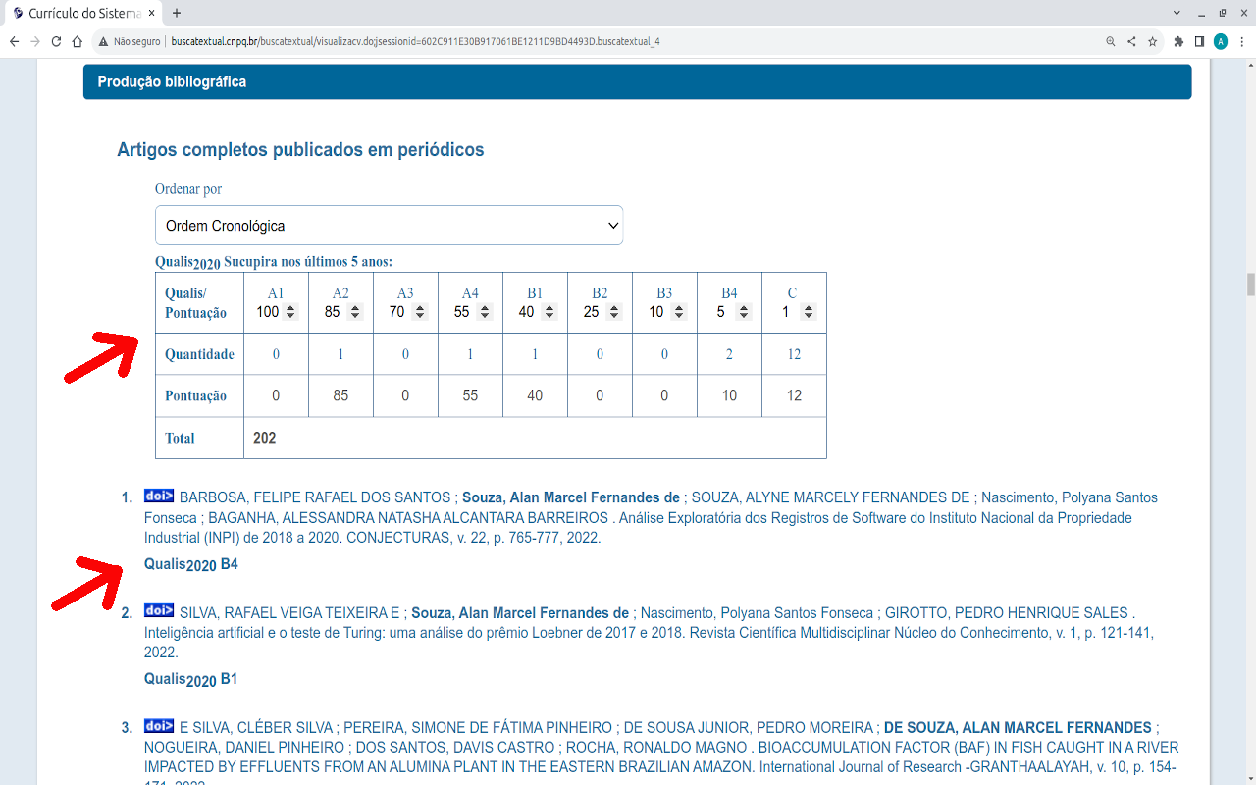Click the Produção bibliográfica section header
Viewport: 1256px width, 785px height.
pos(638,82)
